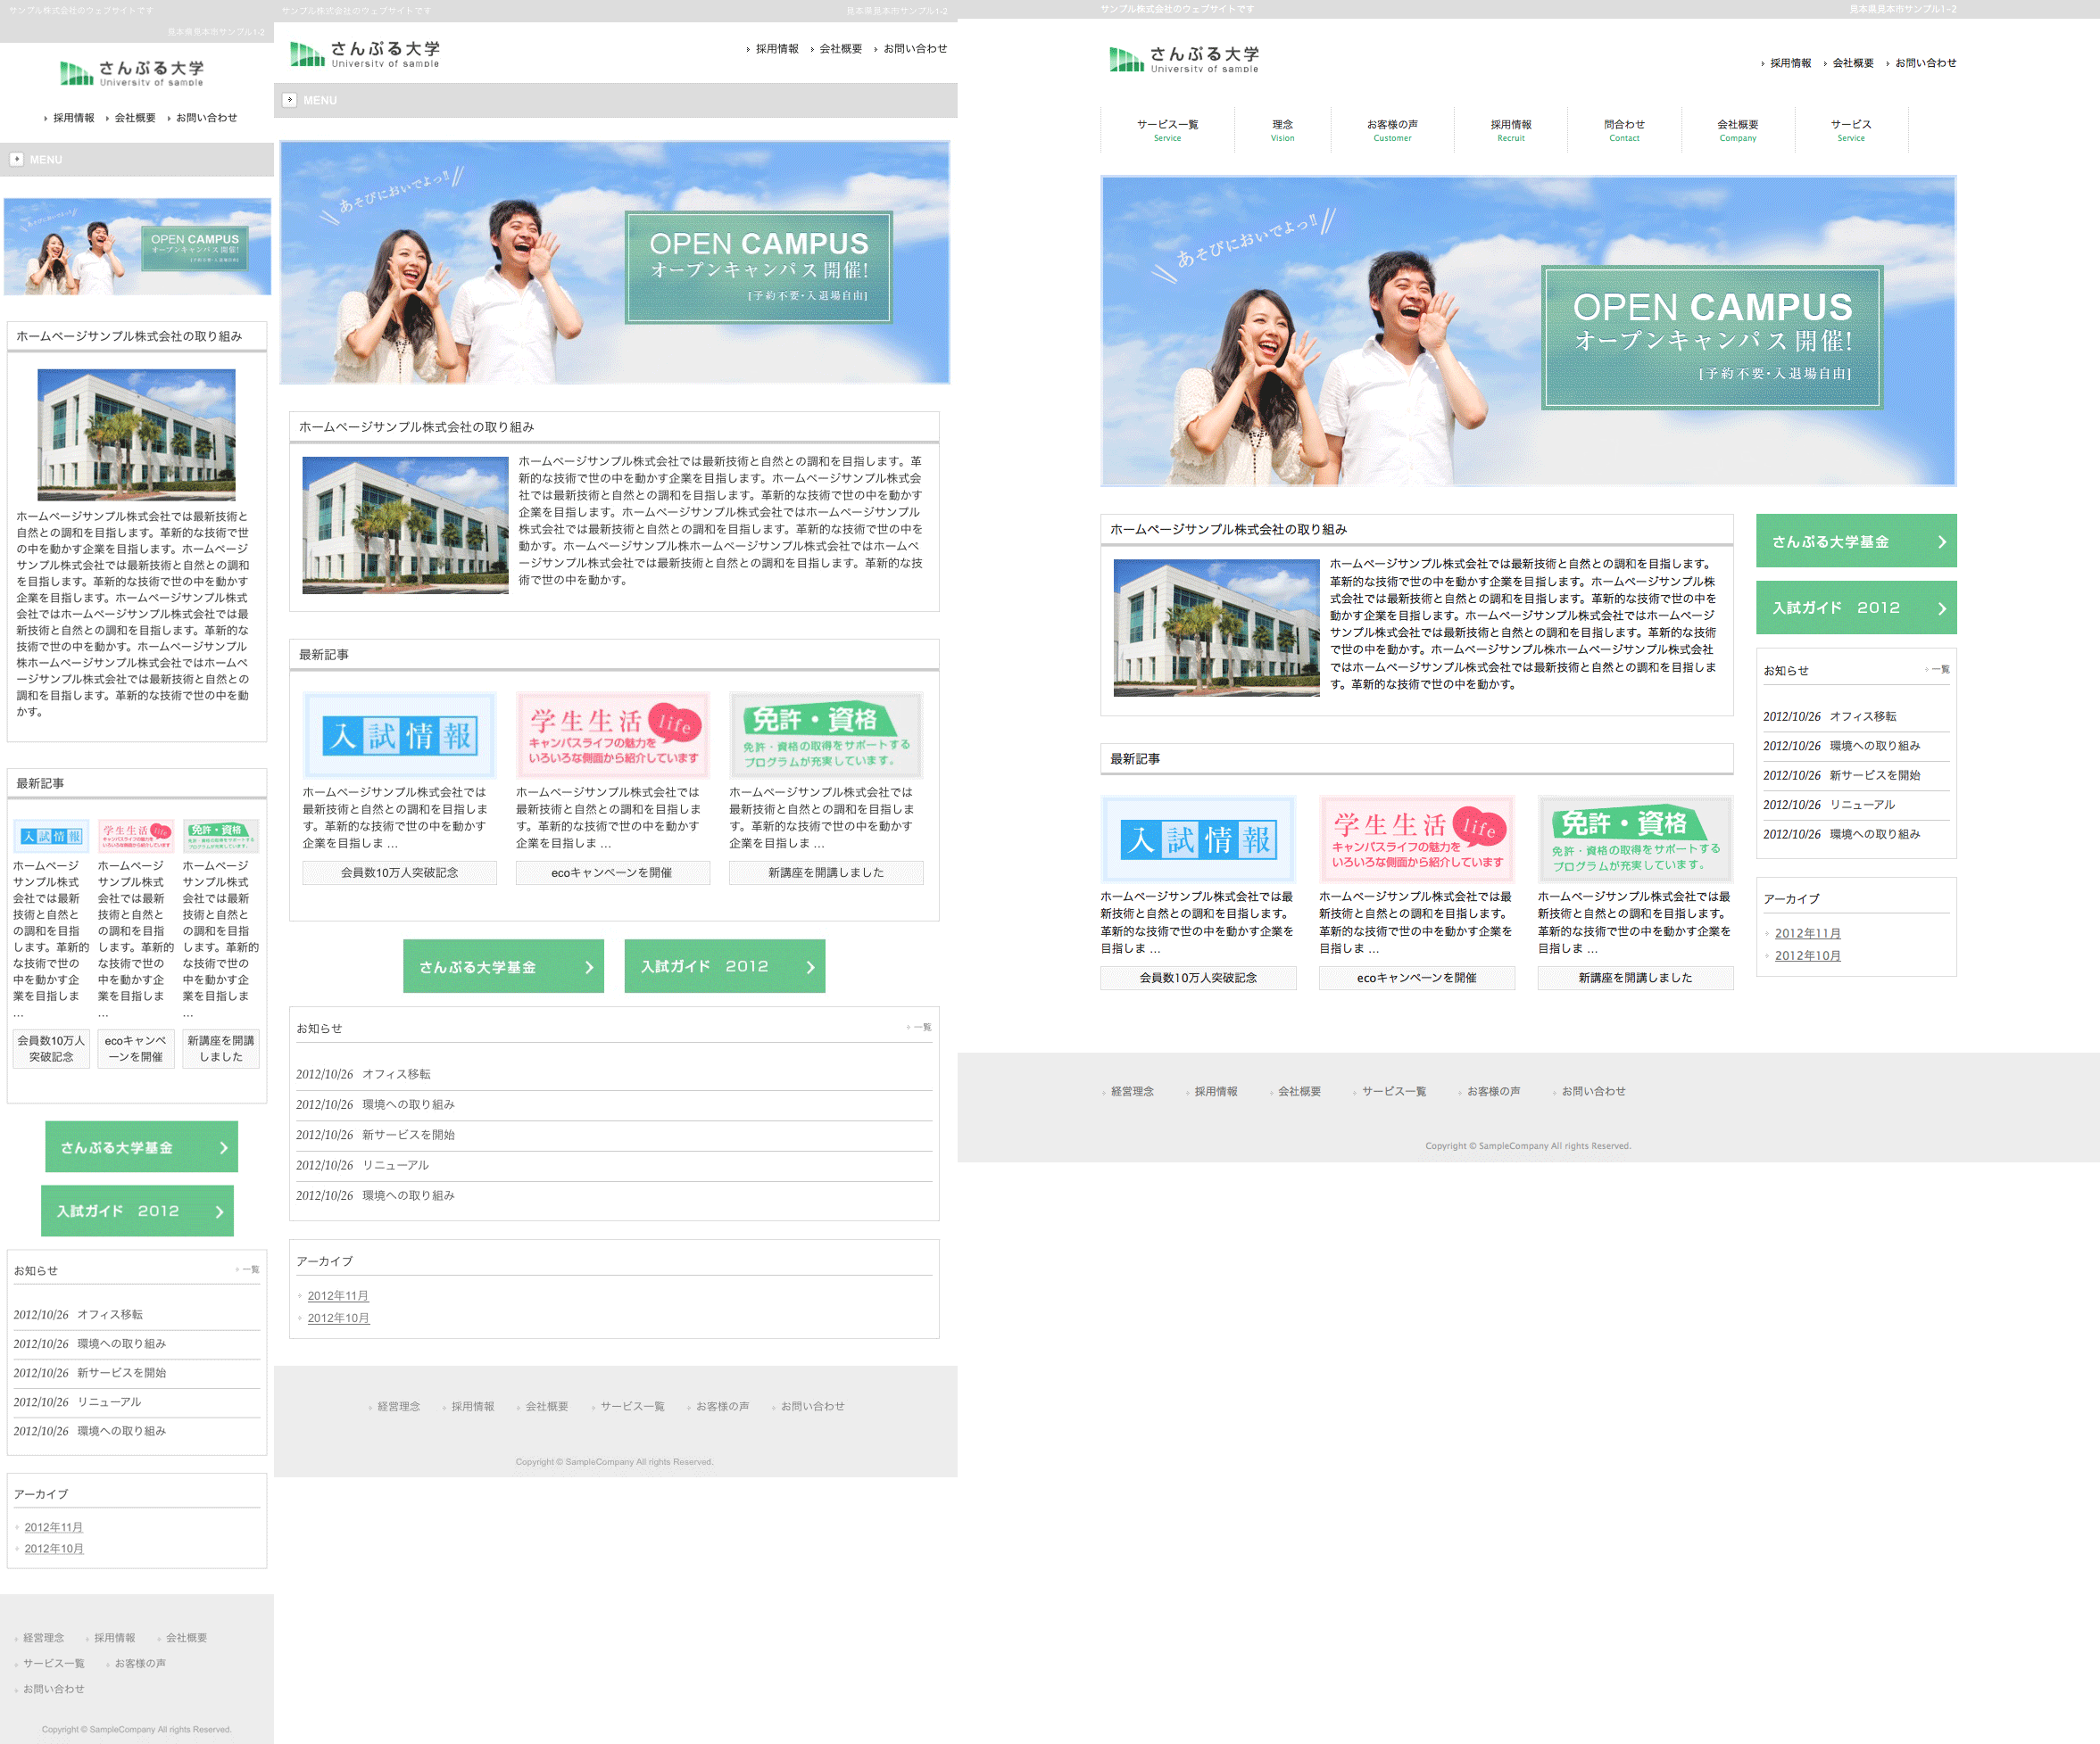Click the さんぷる大学 logo in the narrow mobile layout
2100x1744 pixels.
(132, 73)
